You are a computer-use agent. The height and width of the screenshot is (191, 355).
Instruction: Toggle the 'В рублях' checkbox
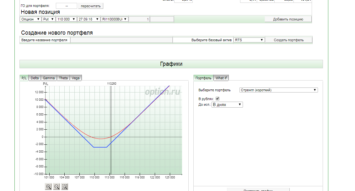point(217,98)
